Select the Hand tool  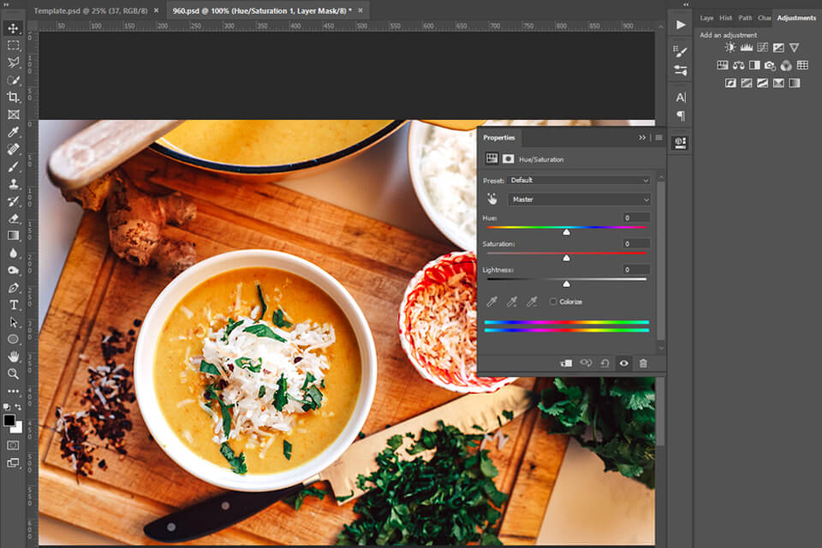point(13,356)
